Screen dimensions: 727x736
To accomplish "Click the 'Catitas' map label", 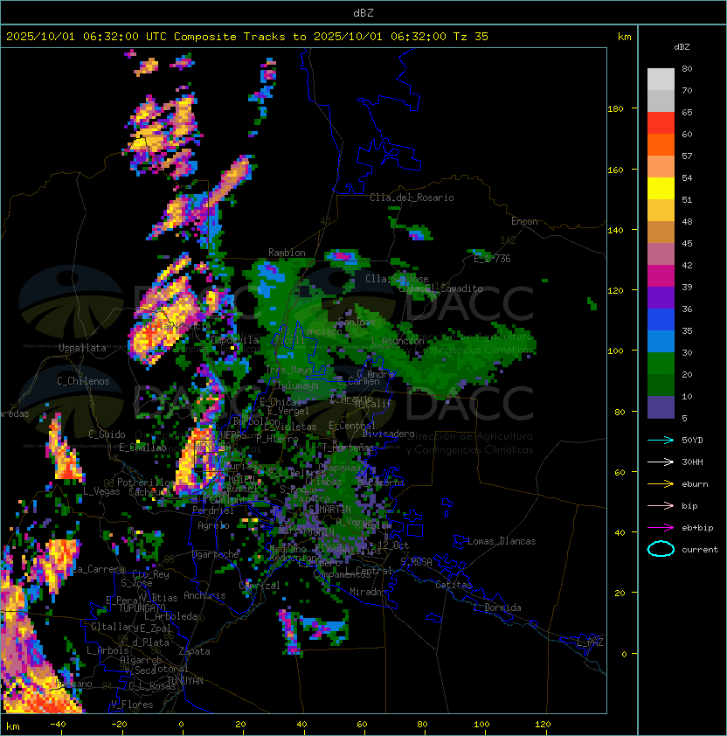I will coord(454,586).
